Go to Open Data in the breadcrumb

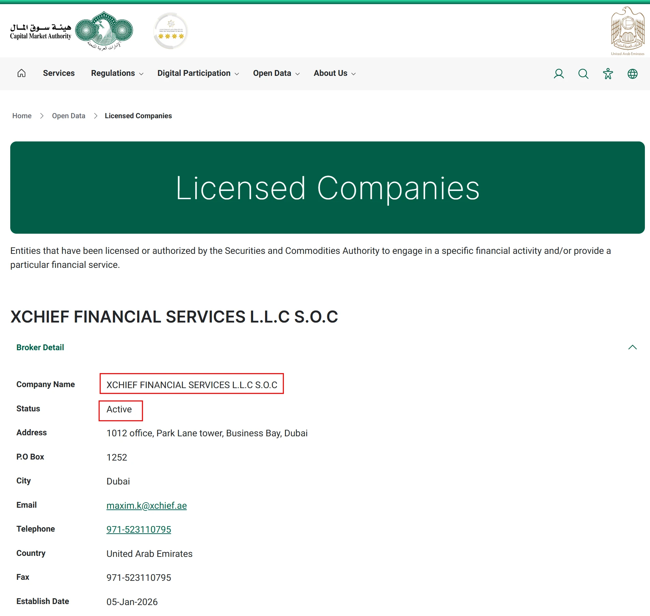tap(69, 116)
